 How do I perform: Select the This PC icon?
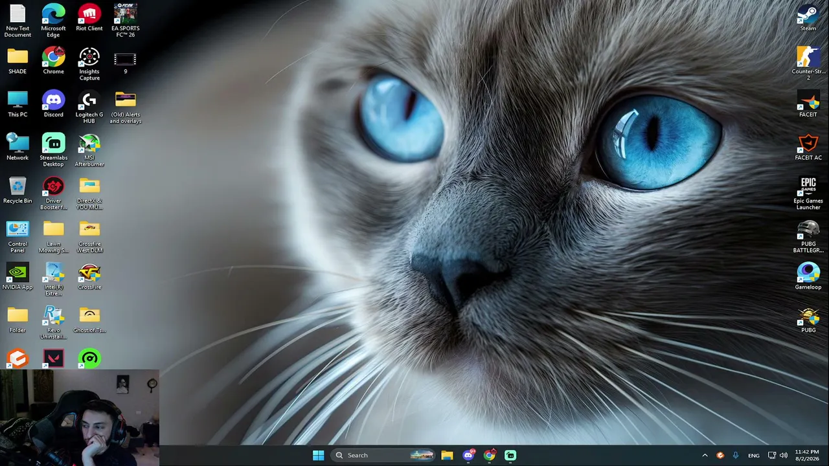(x=17, y=104)
